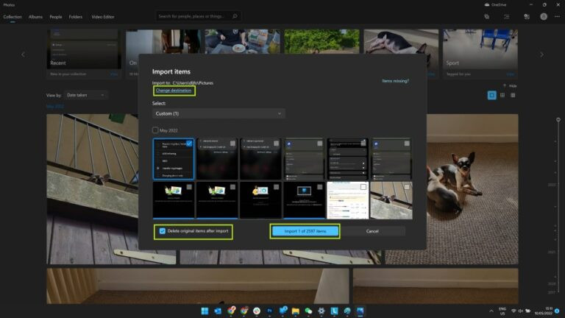This screenshot has height=318, width=565.
Task: Click the Items missing? link
Action: [x=396, y=81]
